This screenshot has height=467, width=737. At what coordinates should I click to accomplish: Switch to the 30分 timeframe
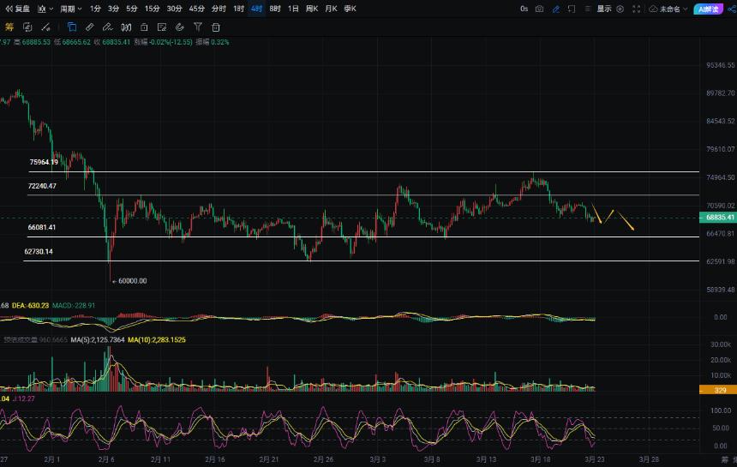pos(174,9)
